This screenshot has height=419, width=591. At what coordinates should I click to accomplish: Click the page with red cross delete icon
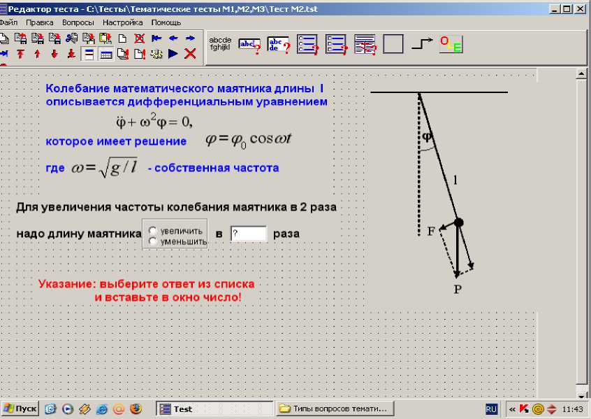click(x=140, y=38)
